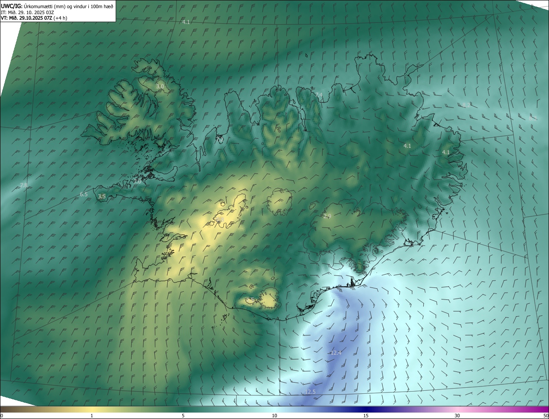Click the 12.5 value near the colorbar

[311, 392]
